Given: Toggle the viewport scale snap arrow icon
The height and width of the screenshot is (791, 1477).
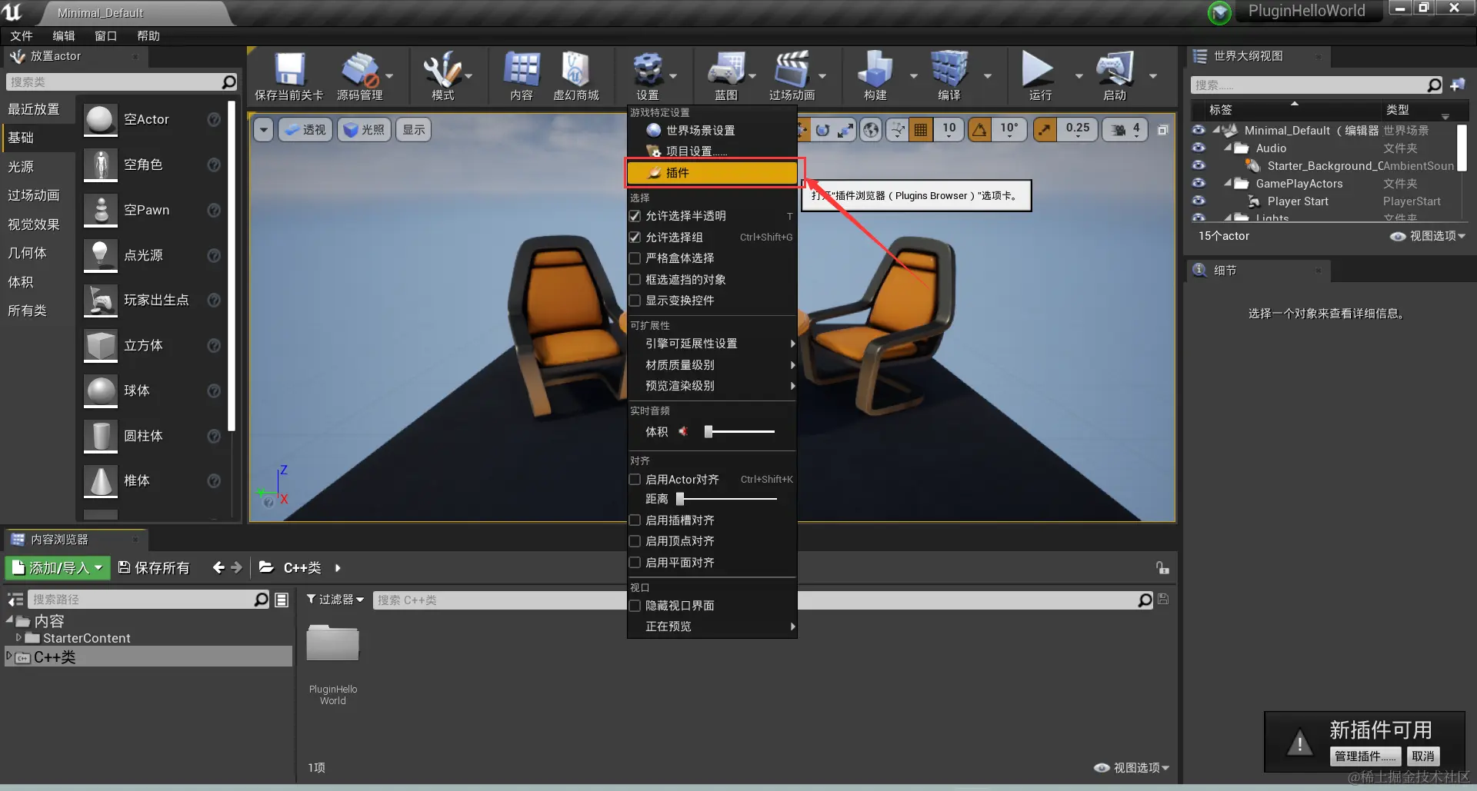Looking at the screenshot, I should (x=1045, y=130).
